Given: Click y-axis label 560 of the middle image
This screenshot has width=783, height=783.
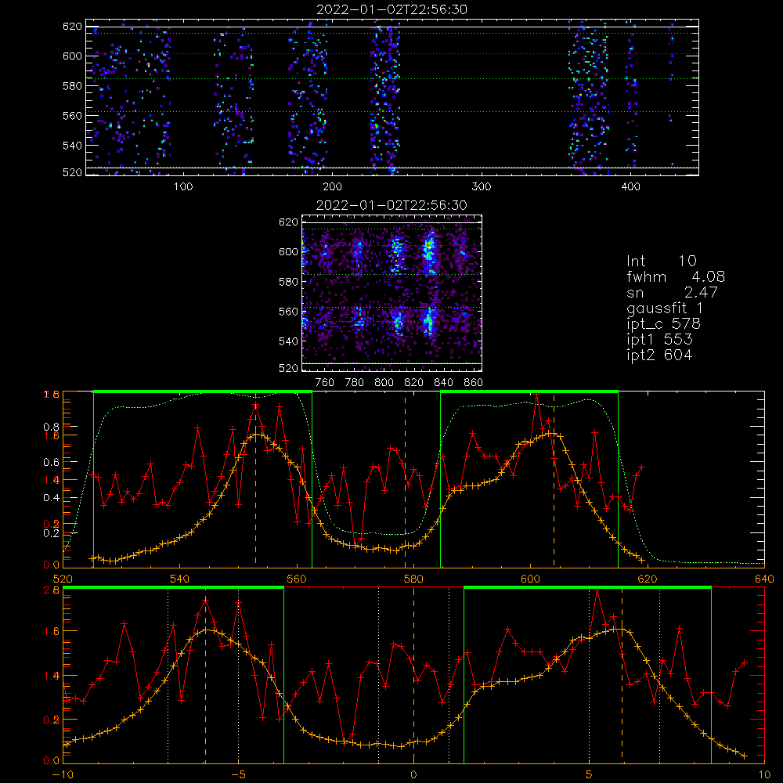Looking at the screenshot, I should (289, 312).
